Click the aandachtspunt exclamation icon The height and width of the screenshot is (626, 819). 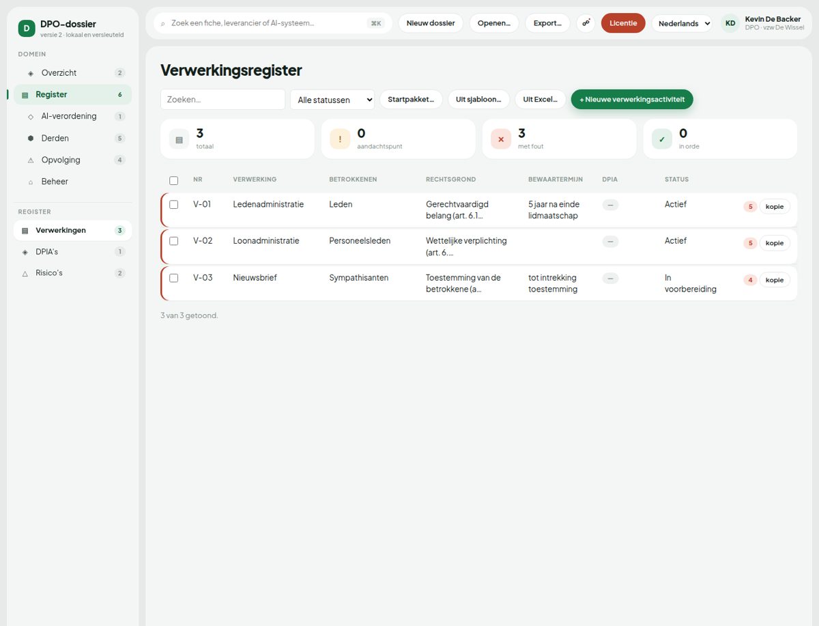point(340,139)
